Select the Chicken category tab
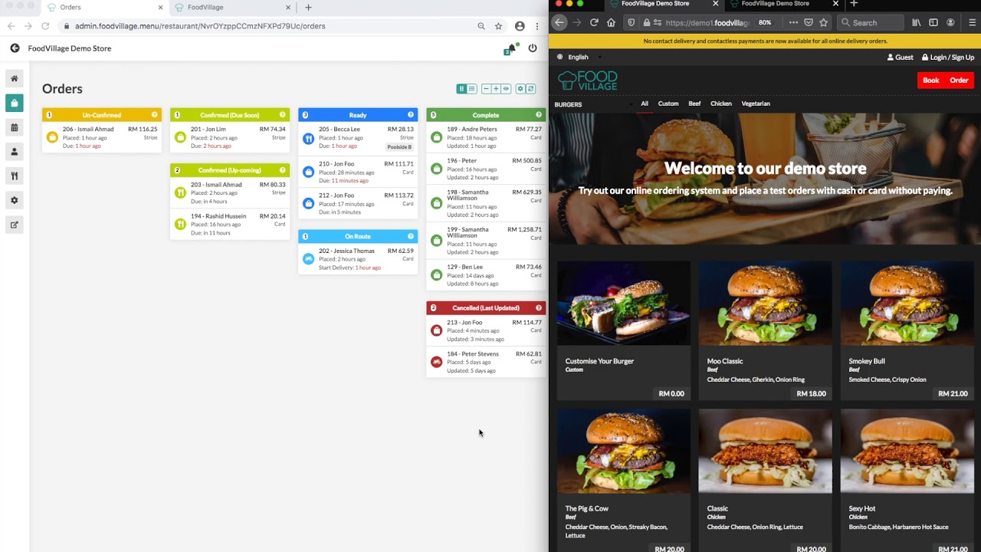This screenshot has width=981, height=552. 721,103
